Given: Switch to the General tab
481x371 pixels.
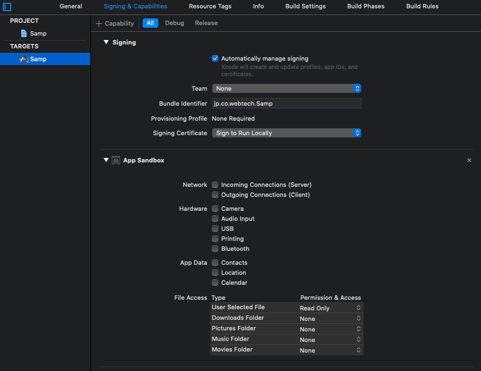Looking at the screenshot, I should 71,6.
